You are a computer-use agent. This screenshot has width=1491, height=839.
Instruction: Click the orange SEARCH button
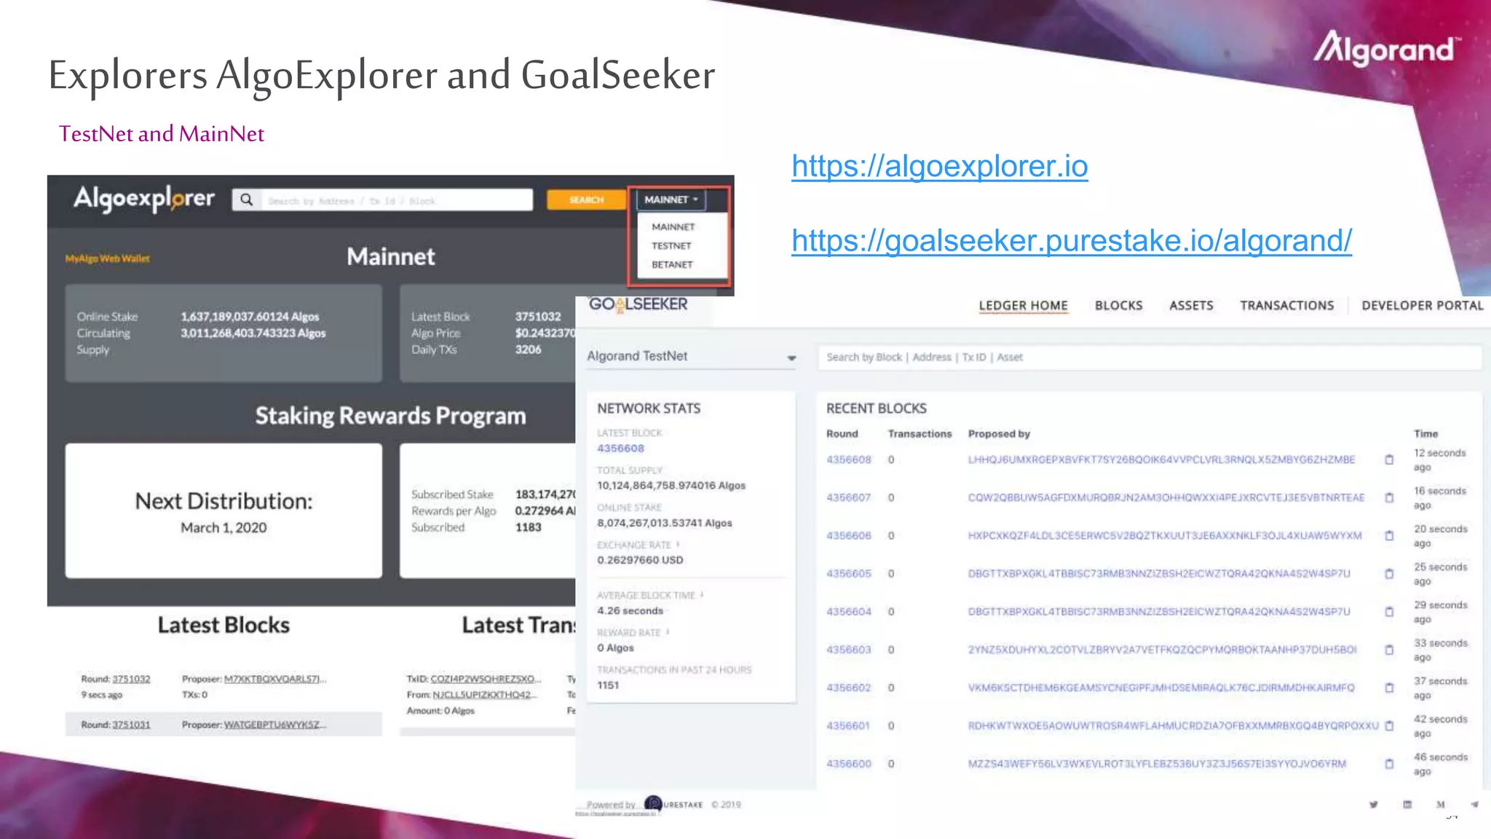coord(586,200)
